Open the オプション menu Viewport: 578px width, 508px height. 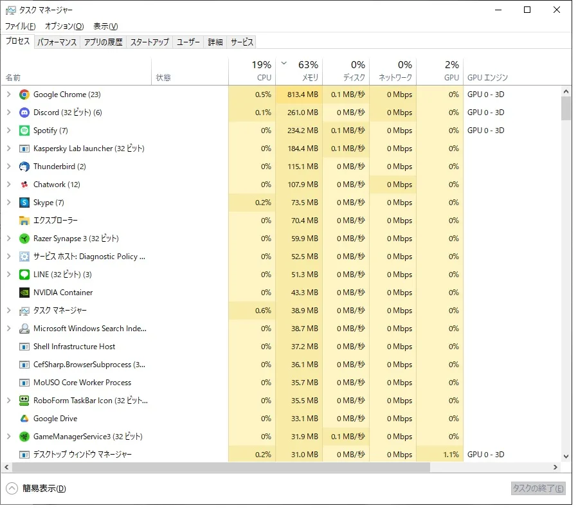64,26
